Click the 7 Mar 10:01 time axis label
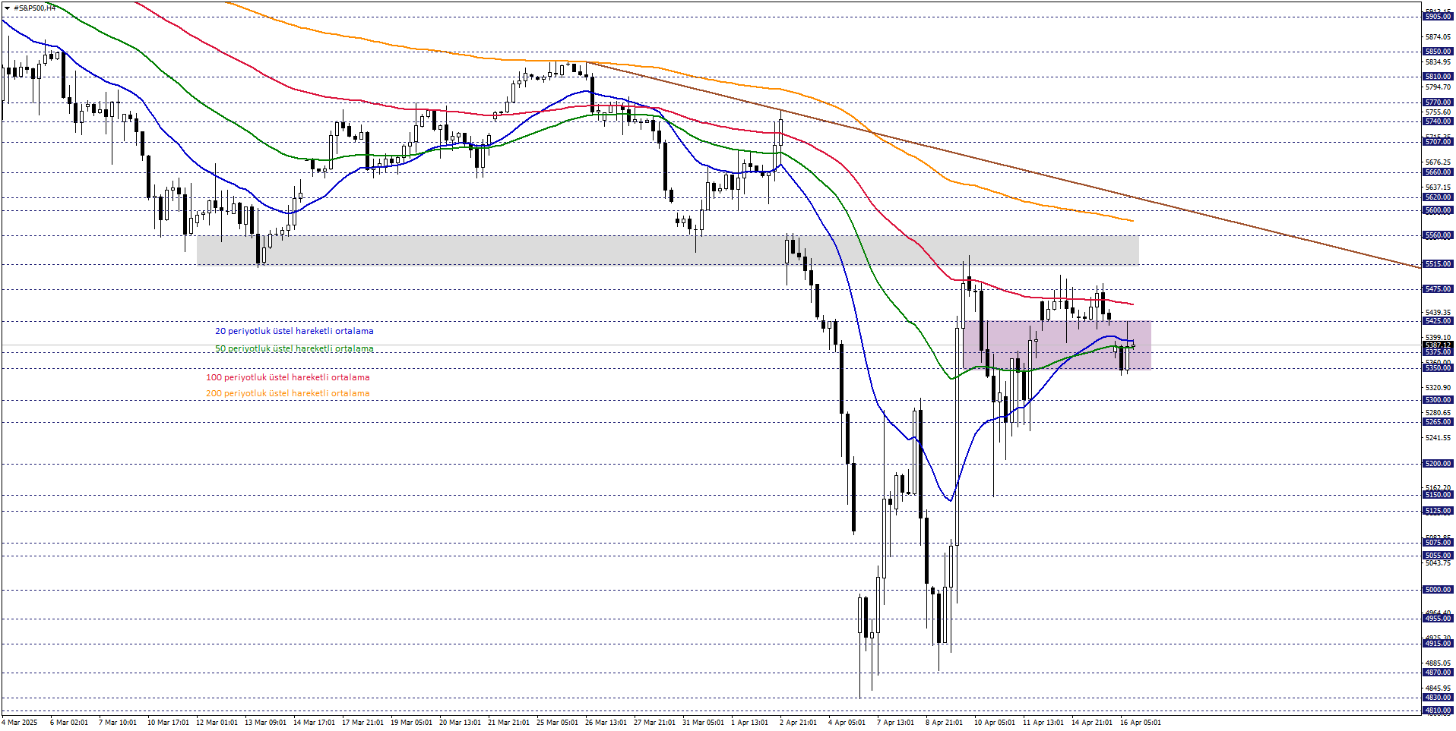 tap(118, 723)
